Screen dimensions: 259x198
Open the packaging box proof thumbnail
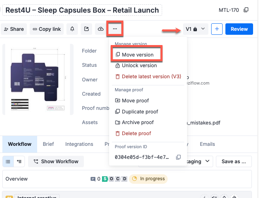point(38,79)
